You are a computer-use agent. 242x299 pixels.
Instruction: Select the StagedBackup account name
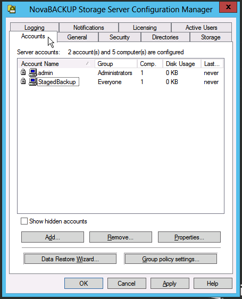click(x=57, y=82)
